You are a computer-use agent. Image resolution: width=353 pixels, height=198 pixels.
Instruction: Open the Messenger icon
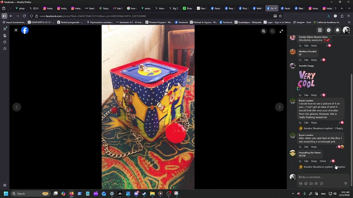click(329, 30)
